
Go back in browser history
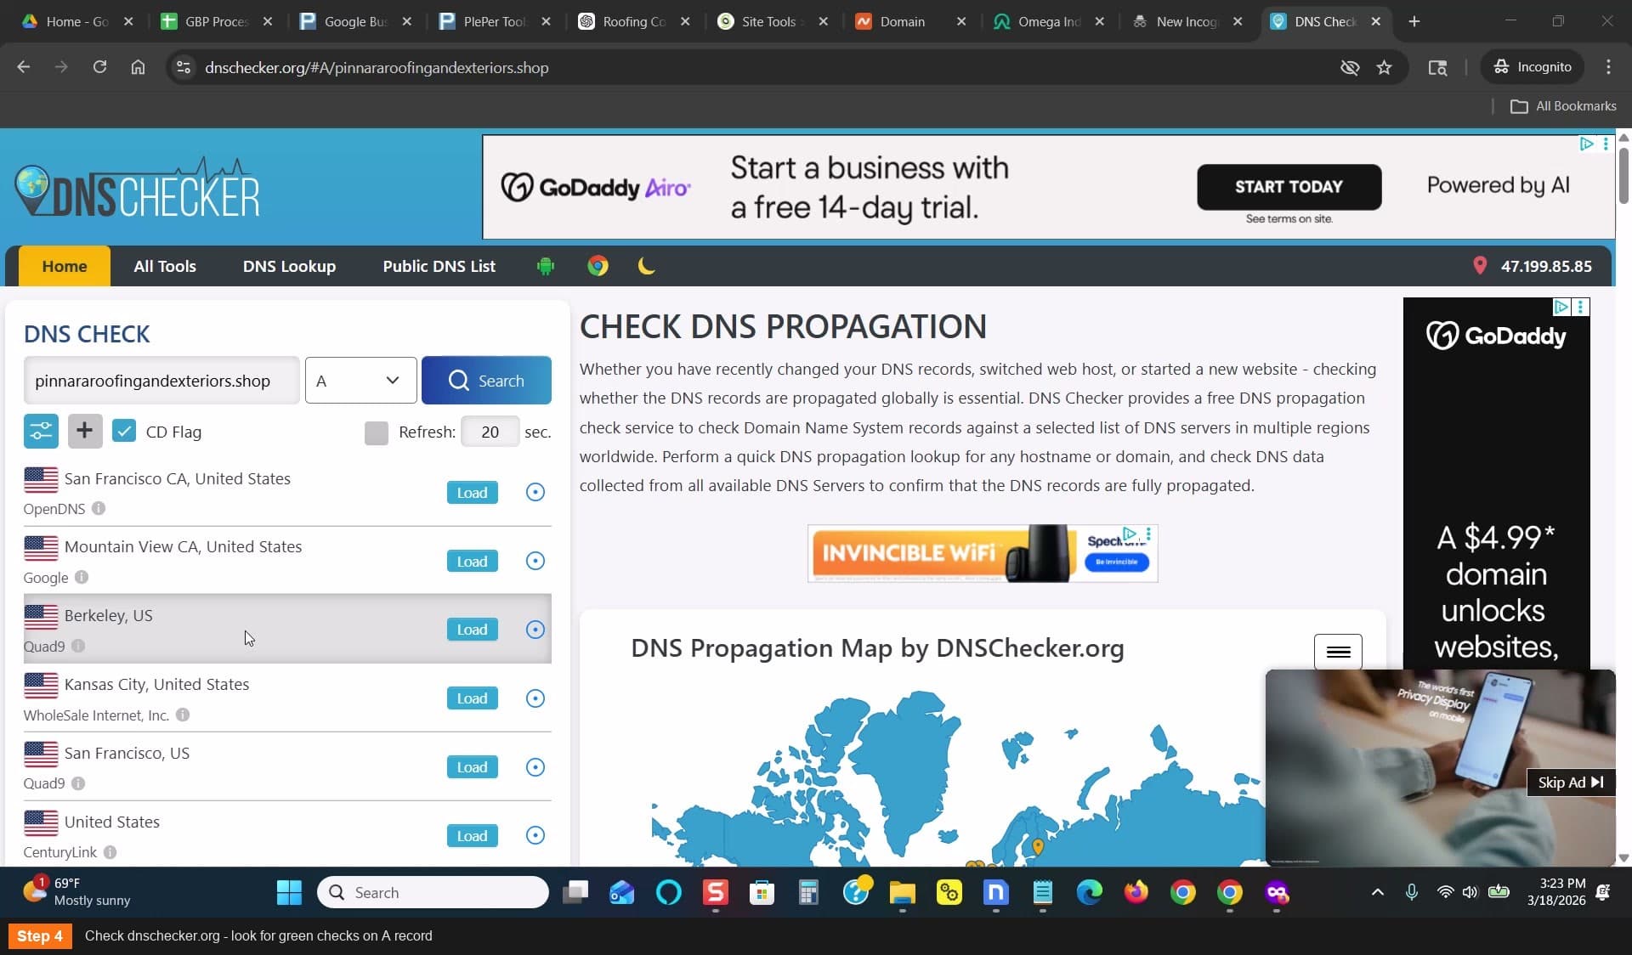coord(24,67)
